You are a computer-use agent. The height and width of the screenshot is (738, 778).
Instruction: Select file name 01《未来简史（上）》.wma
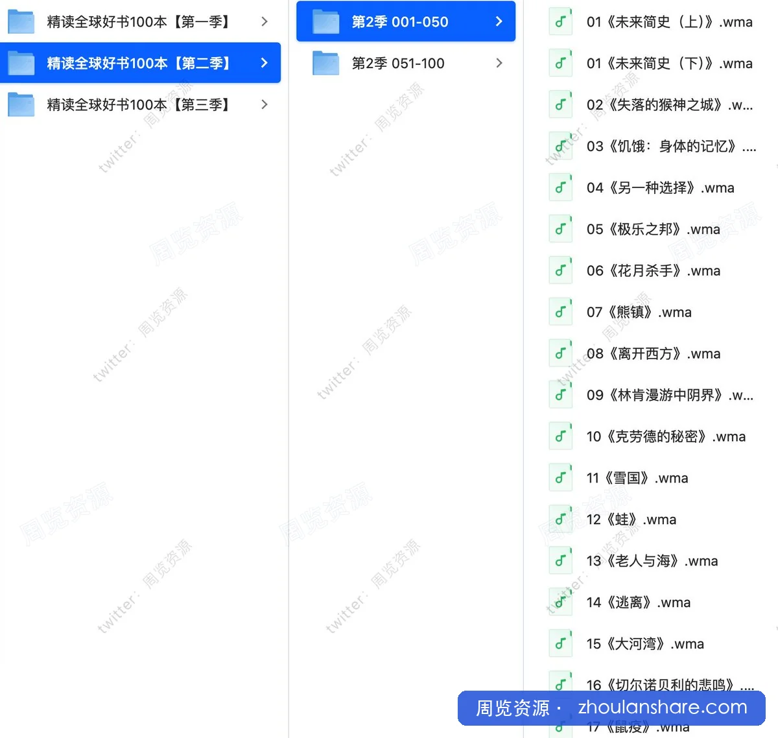pyautogui.click(x=670, y=22)
